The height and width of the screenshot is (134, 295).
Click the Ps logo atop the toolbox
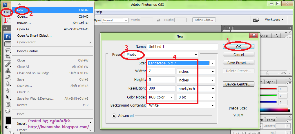(8, 37)
